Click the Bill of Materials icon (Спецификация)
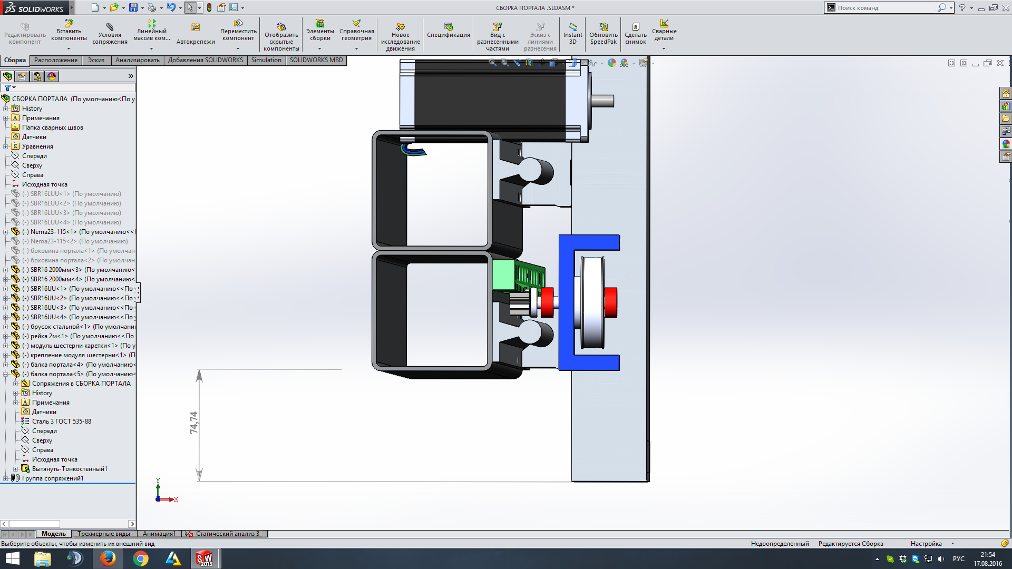 click(448, 26)
